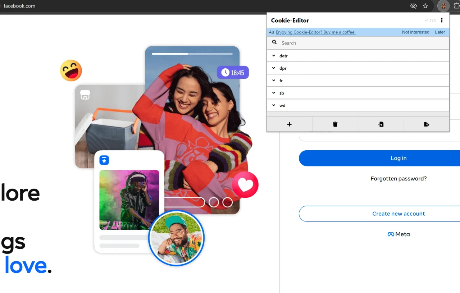Screen dimensions: 460x293
Task: Click the facebook.com address bar URL
Action: click(19, 6)
